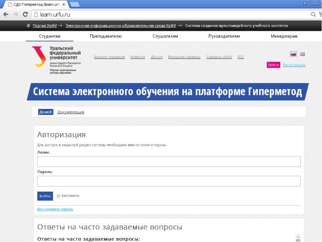Open the Преподавателю tab

(x=105, y=36)
